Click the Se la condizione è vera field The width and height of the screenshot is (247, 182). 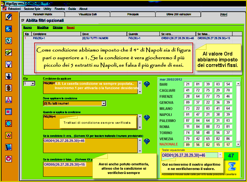91,146
